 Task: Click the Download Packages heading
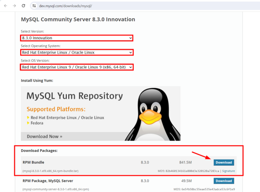tap(39, 151)
